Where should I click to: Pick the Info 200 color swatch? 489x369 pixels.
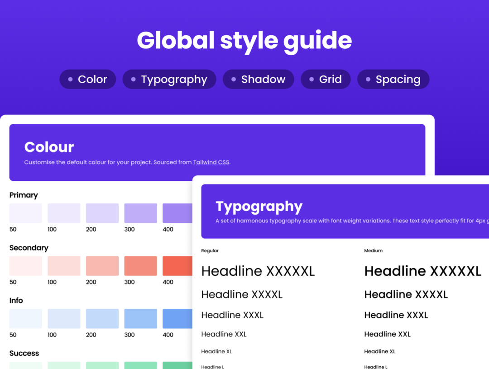102,318
